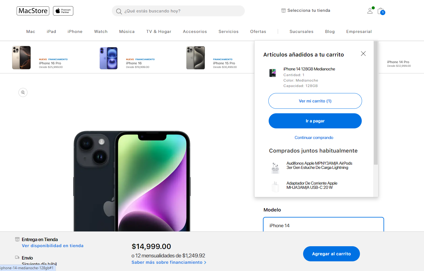Click the search magnifier icon in search bar
Screen dimensions: 424x271
pyautogui.click(x=119, y=11)
